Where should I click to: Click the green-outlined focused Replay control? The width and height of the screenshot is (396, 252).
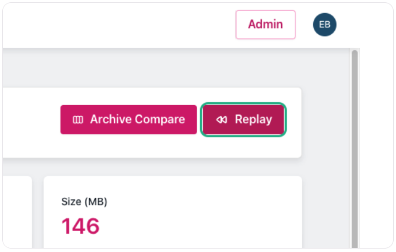(243, 119)
